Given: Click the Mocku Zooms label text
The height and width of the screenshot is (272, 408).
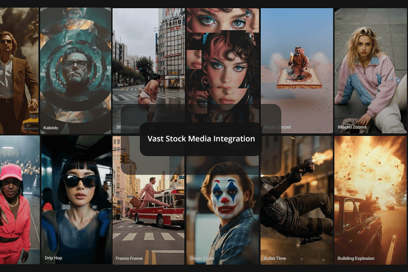Looking at the screenshot, I should 352,127.
